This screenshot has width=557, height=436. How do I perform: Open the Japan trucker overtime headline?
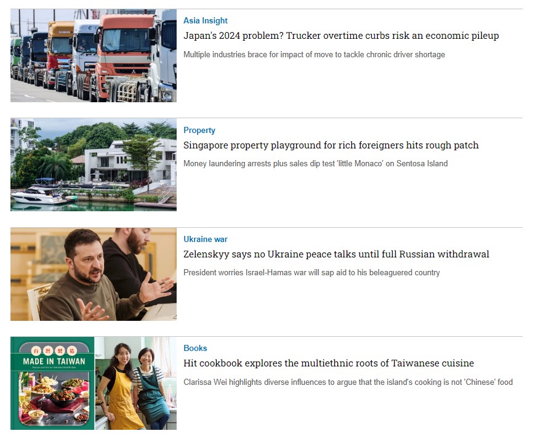(x=341, y=36)
